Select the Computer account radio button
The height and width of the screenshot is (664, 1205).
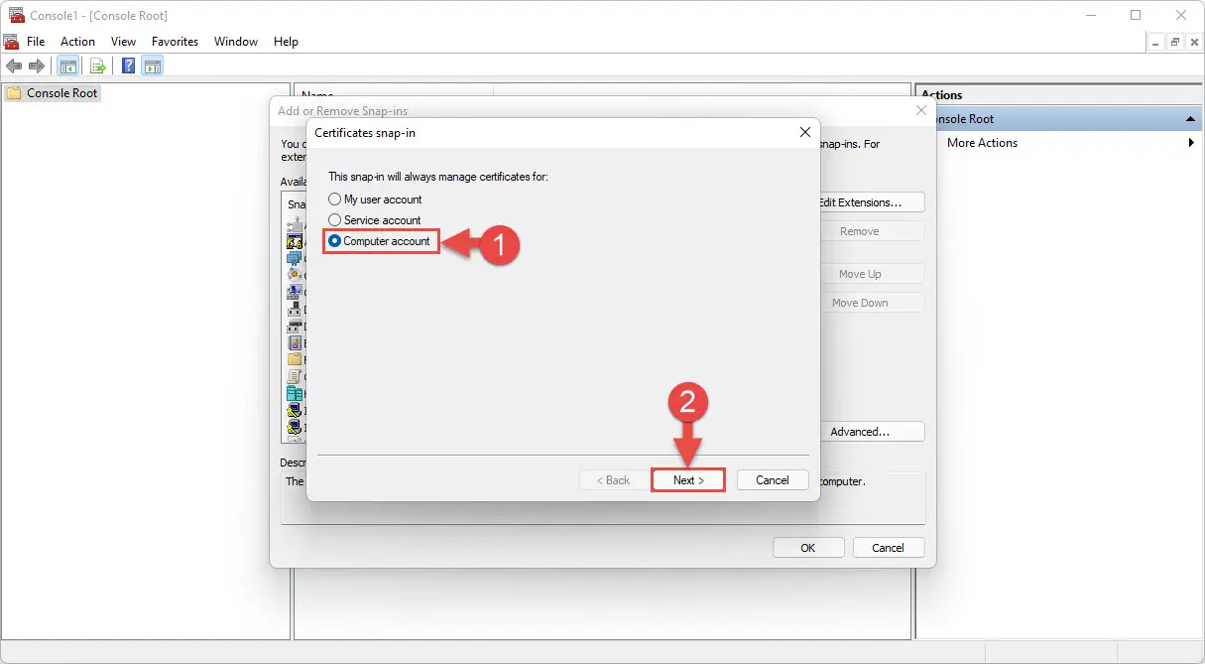tap(334, 240)
